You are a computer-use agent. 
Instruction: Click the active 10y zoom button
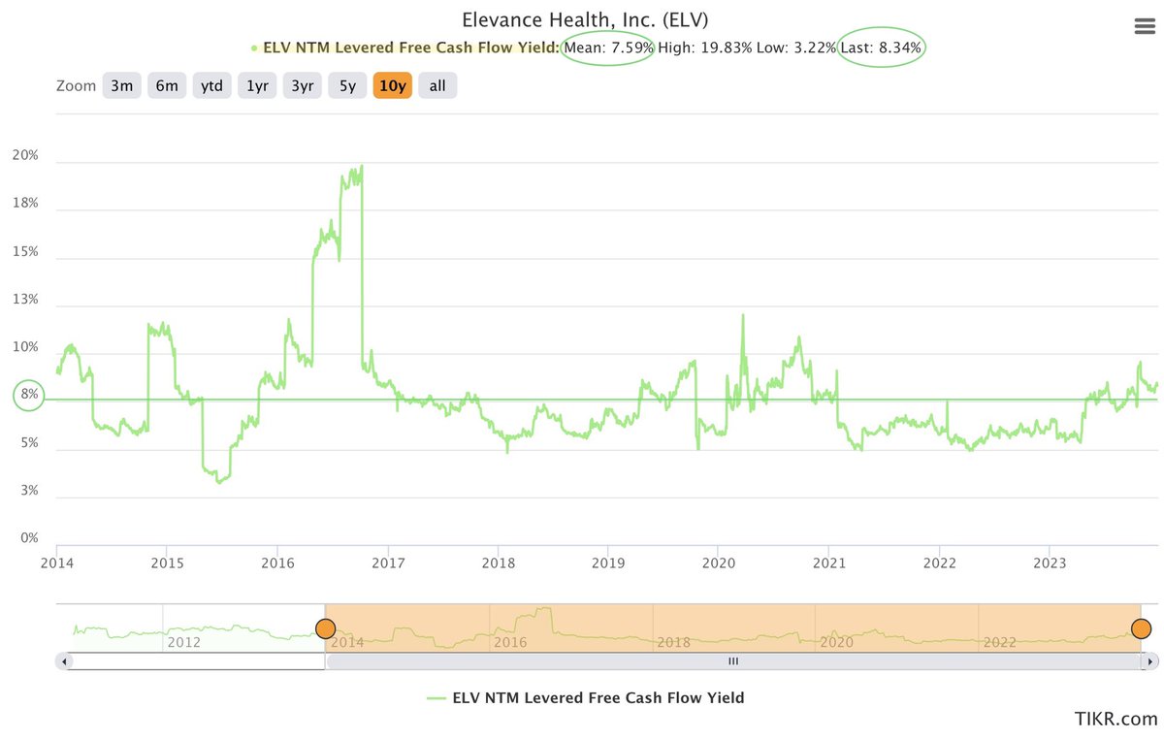(x=393, y=85)
